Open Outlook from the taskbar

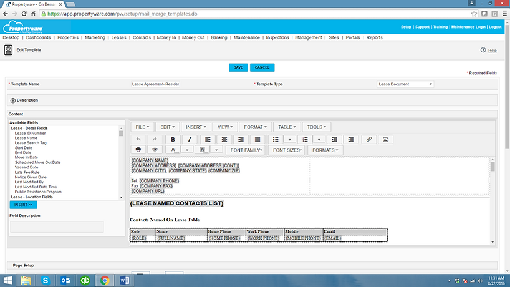(x=65, y=280)
